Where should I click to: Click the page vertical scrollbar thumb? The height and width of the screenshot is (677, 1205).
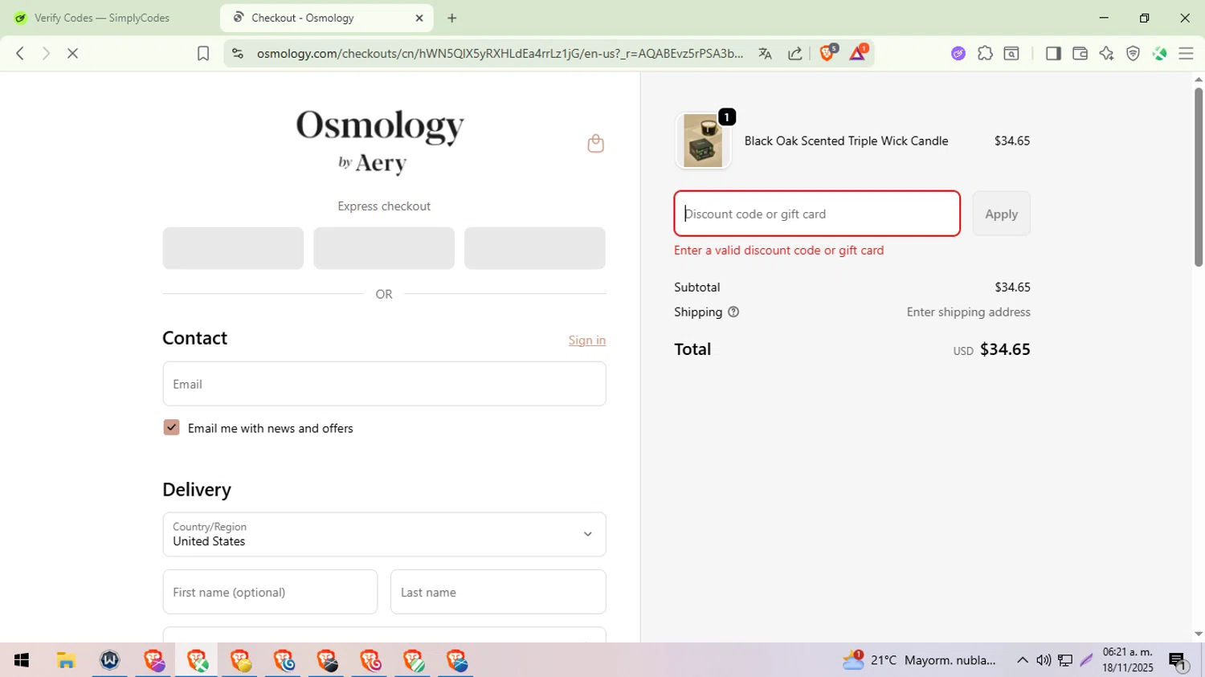[x=1199, y=177]
